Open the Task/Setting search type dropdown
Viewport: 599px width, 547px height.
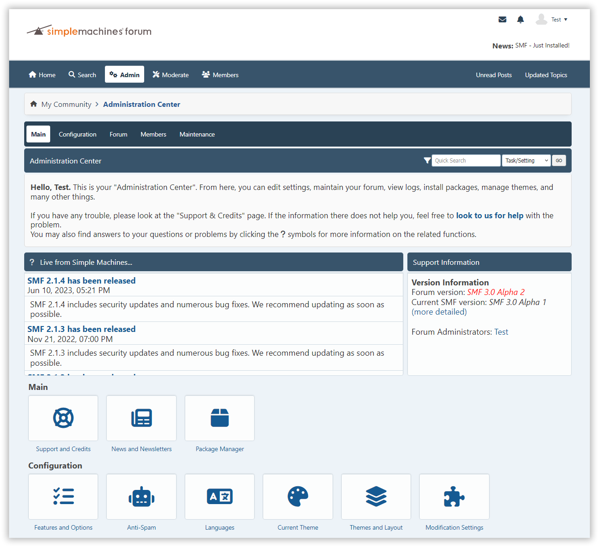(x=526, y=161)
